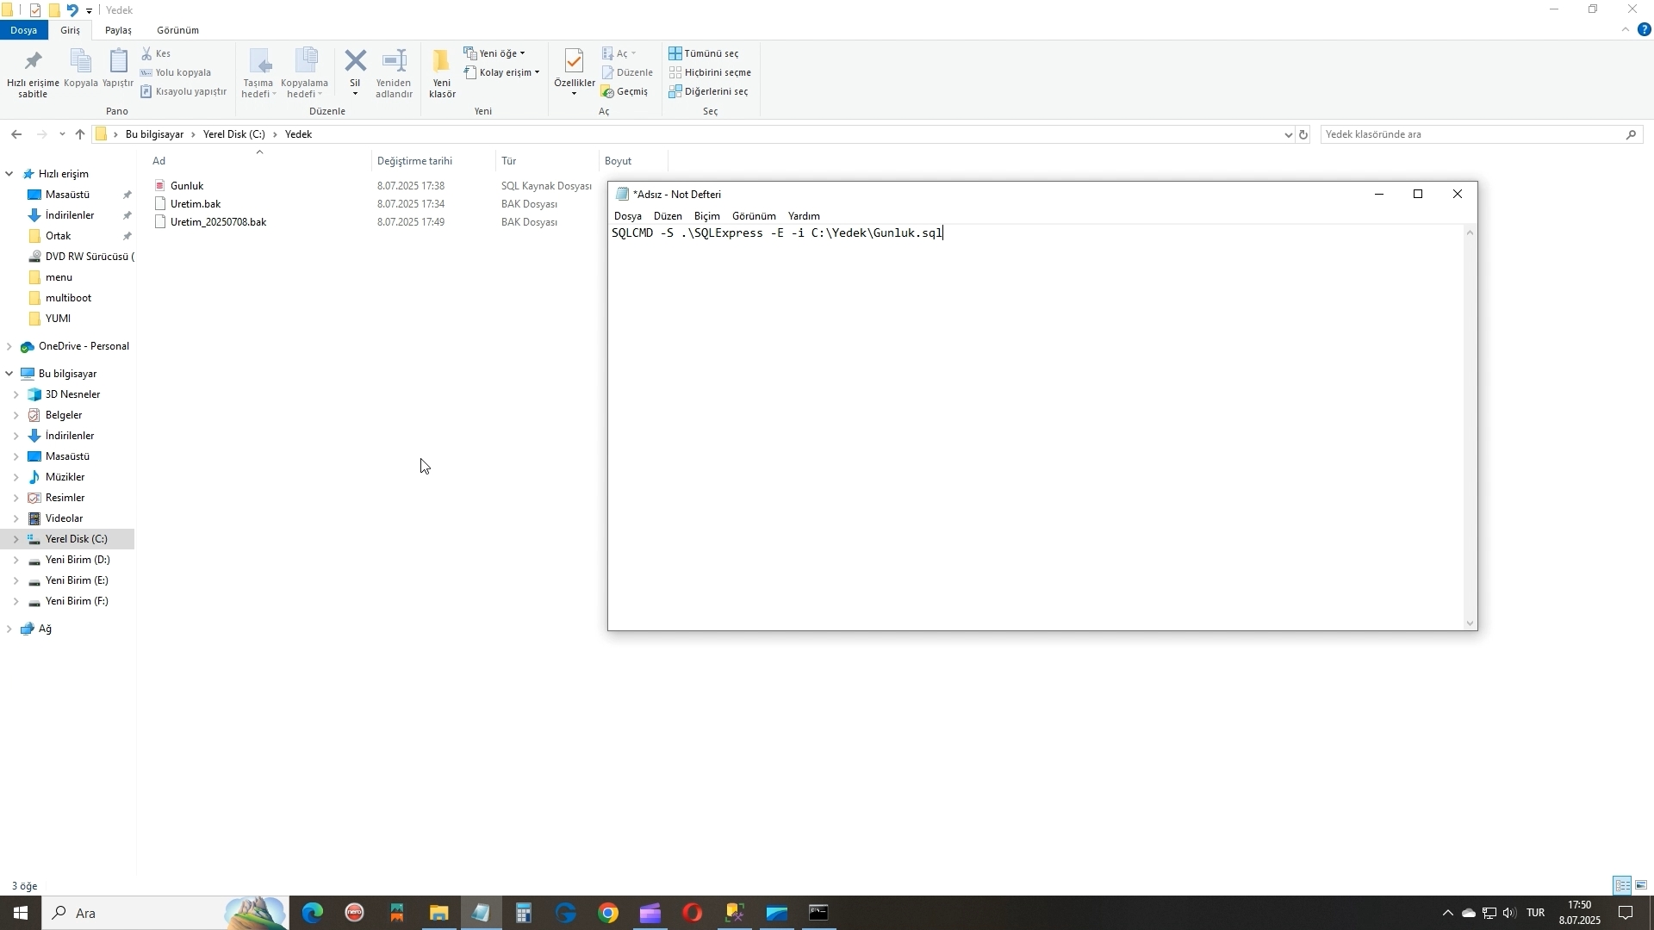Screen dimensions: 1654x930
Task: Click Diğerlerini seç in ribbon
Action: click(708, 91)
